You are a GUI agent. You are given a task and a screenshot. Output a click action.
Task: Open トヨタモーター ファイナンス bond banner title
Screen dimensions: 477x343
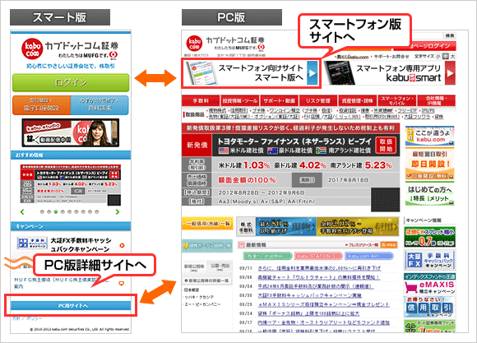tap(294, 141)
